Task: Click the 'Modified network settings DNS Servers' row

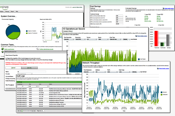Action: pos(49,104)
